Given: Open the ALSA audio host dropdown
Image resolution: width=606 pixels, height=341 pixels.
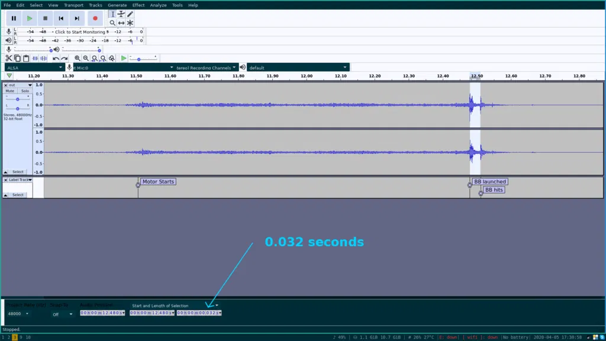Looking at the screenshot, I should [34, 67].
